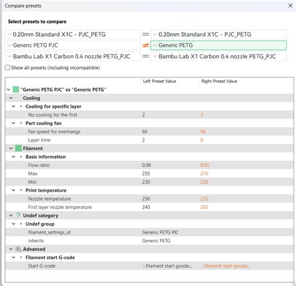Viewport: 296px width, 286px height.
Task: Click the equal sign between process presets
Action: (146, 34)
